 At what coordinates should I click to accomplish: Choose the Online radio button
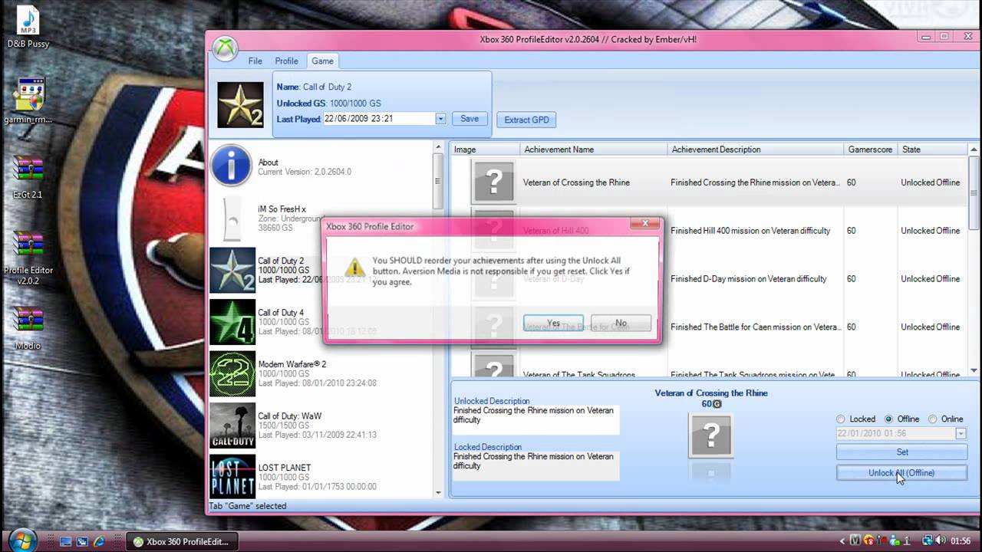tap(933, 419)
